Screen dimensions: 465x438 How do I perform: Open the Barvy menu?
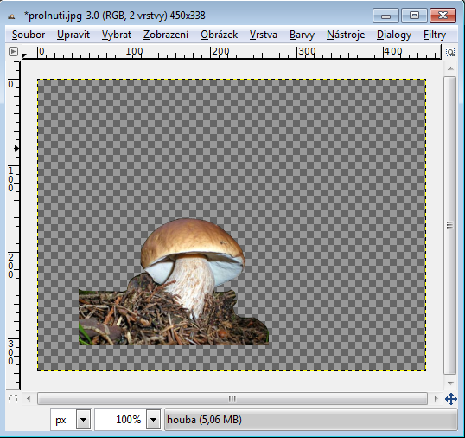coord(302,35)
